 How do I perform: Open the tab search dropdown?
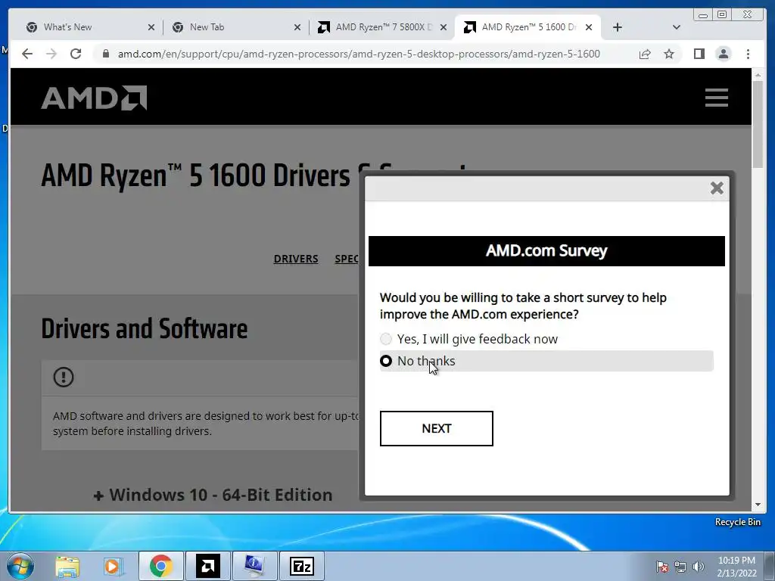(x=676, y=27)
